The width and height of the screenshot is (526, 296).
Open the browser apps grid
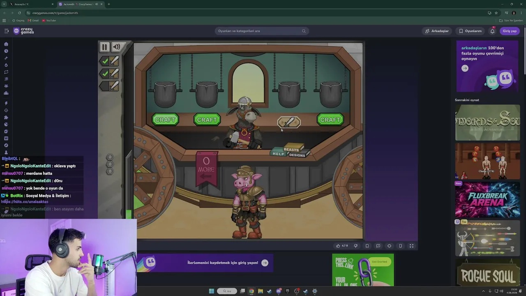click(4, 21)
